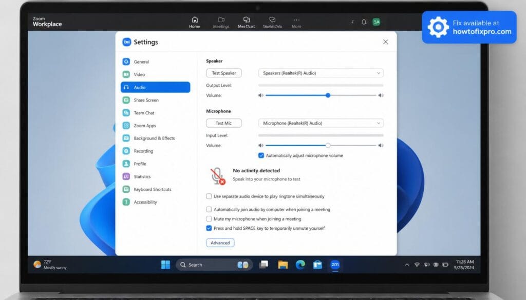
Task: Close the Settings dialog
Action: 385,42
